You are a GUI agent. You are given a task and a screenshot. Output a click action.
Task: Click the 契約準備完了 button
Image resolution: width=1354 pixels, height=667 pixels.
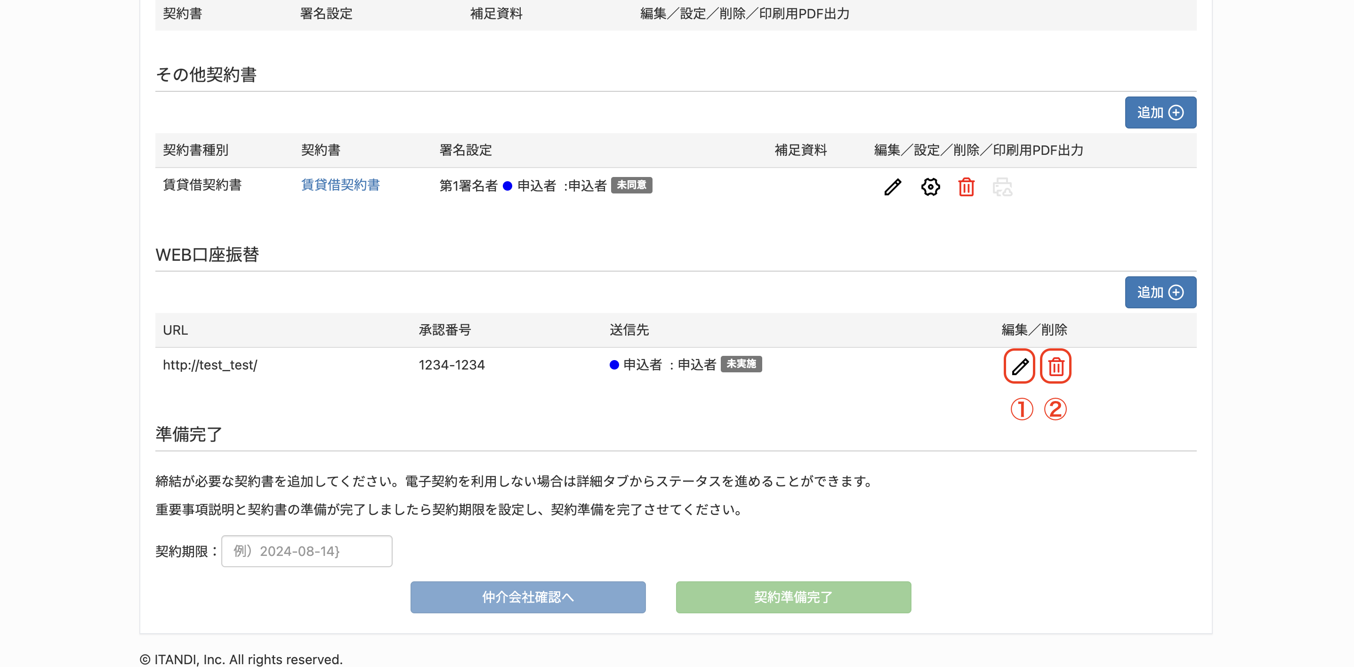793,597
